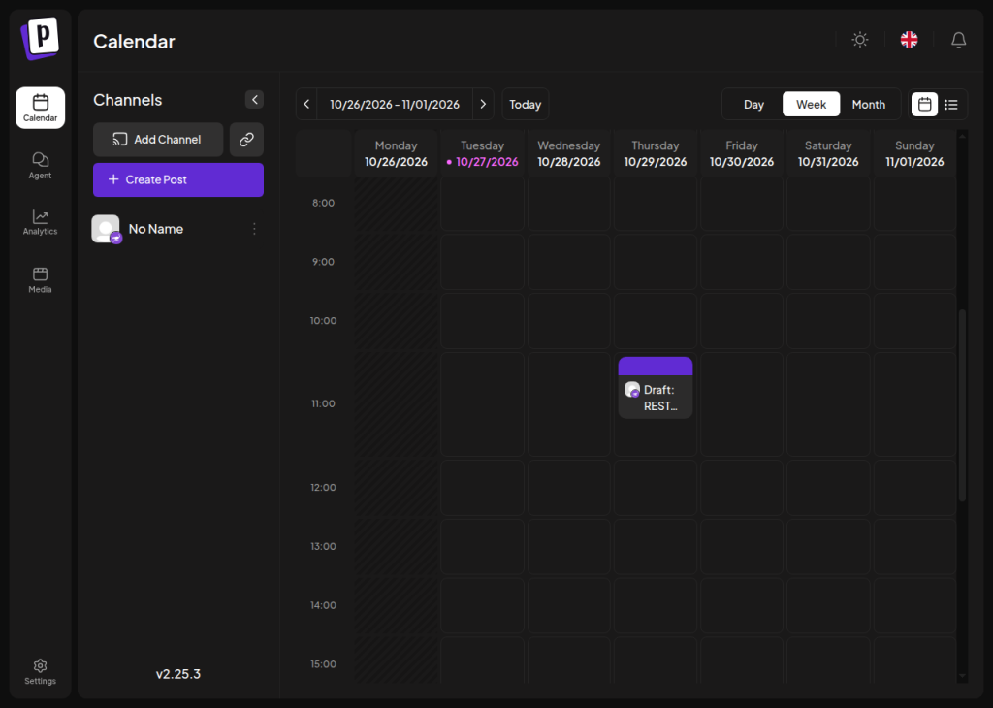Change language via the UK flag icon

point(910,40)
